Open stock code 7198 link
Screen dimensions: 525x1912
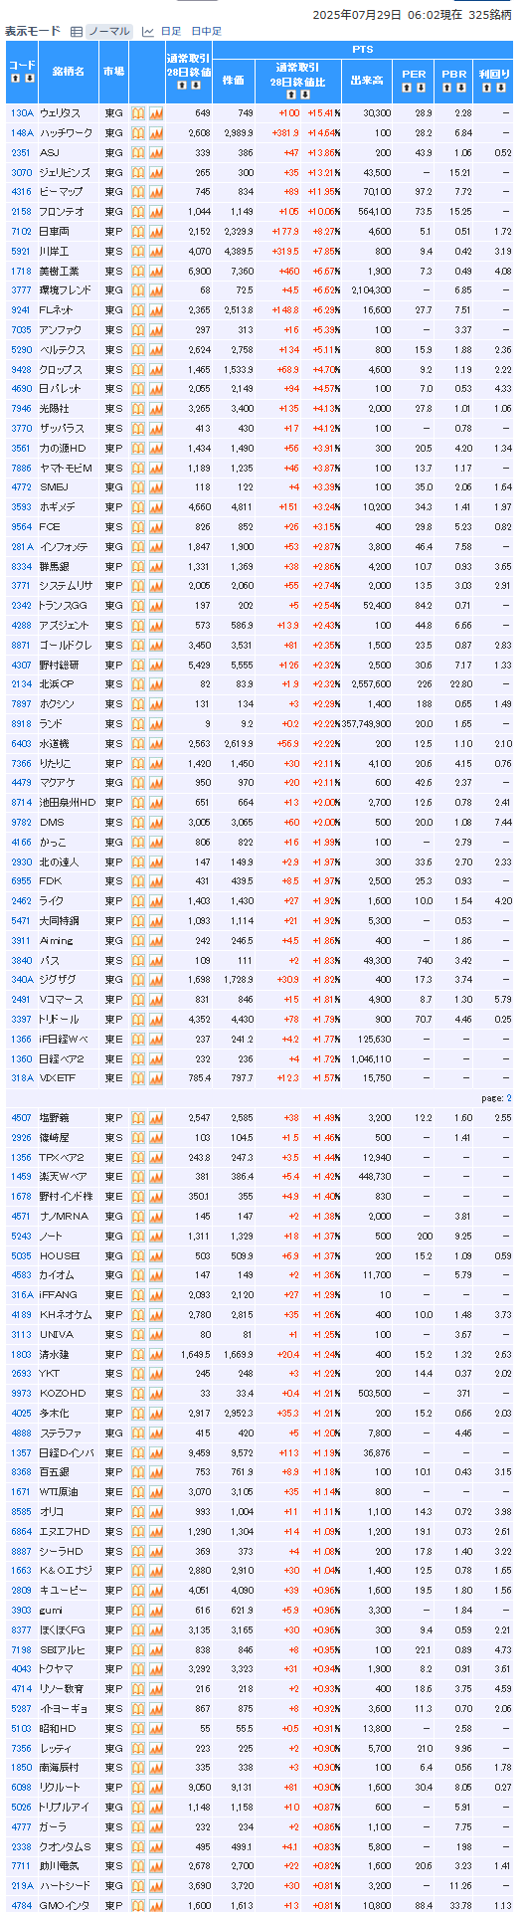(x=21, y=1649)
